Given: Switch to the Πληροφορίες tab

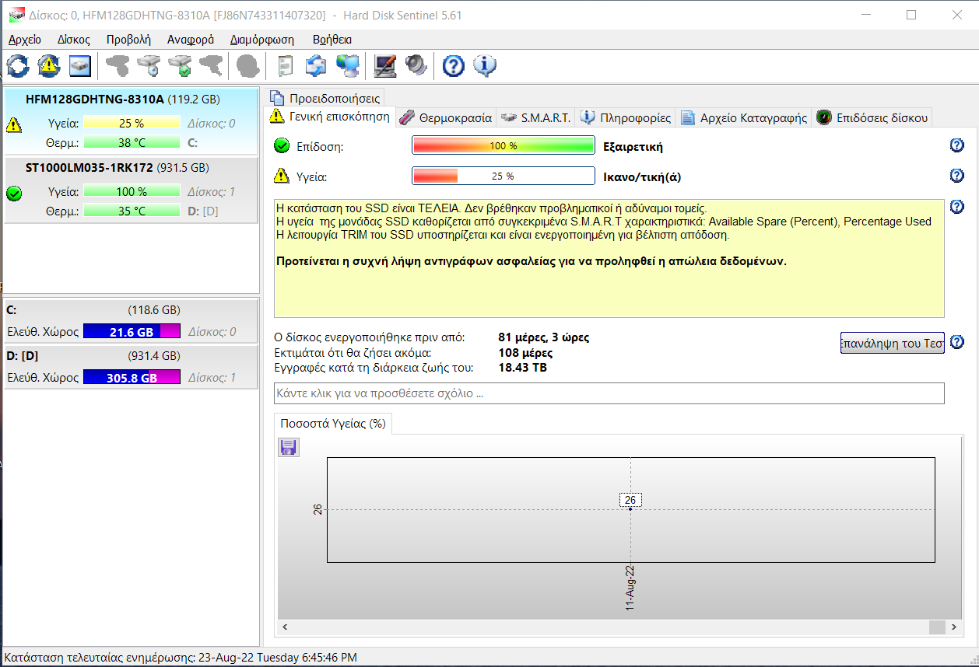Looking at the screenshot, I should coord(626,118).
